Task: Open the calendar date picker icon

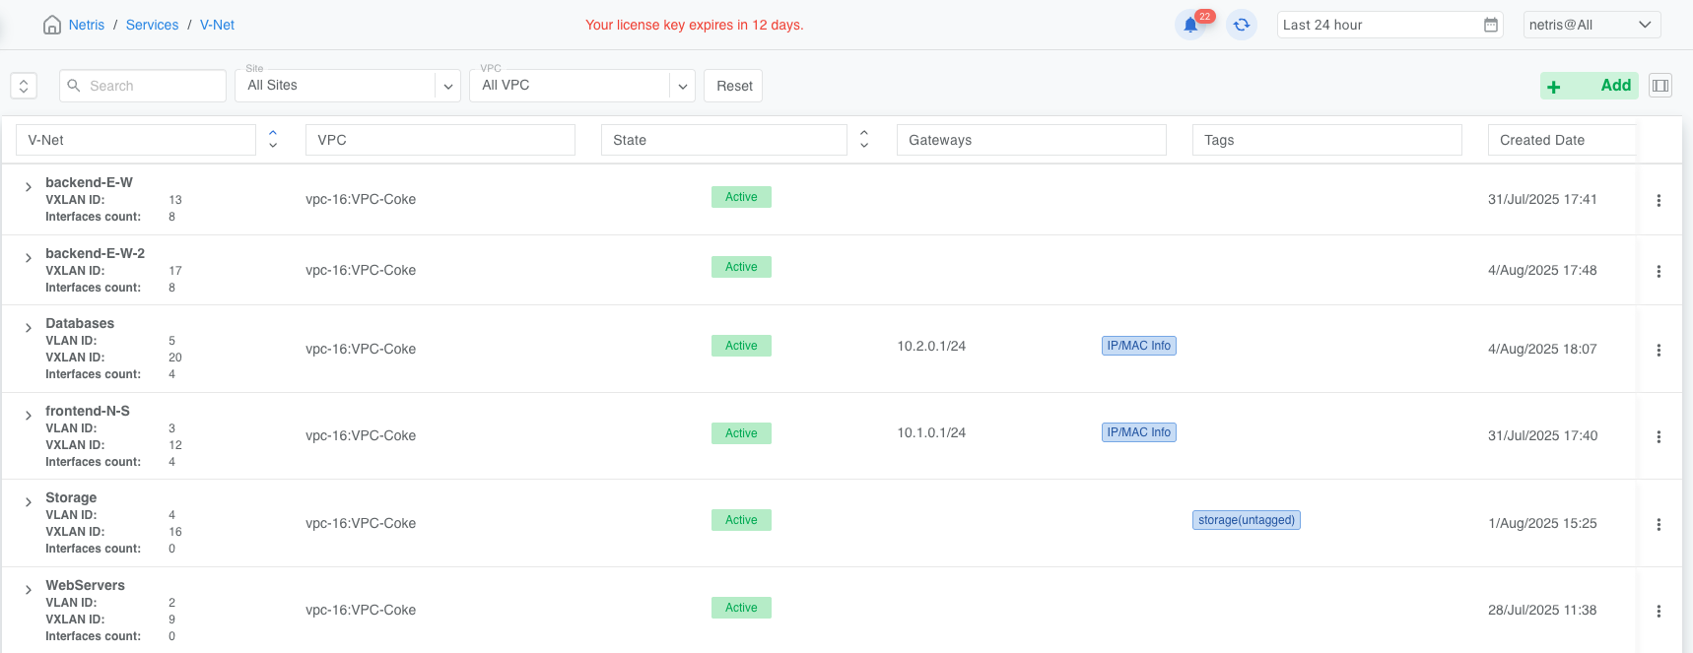Action: [1491, 25]
